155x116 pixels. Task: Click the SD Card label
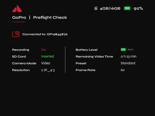(19, 56)
